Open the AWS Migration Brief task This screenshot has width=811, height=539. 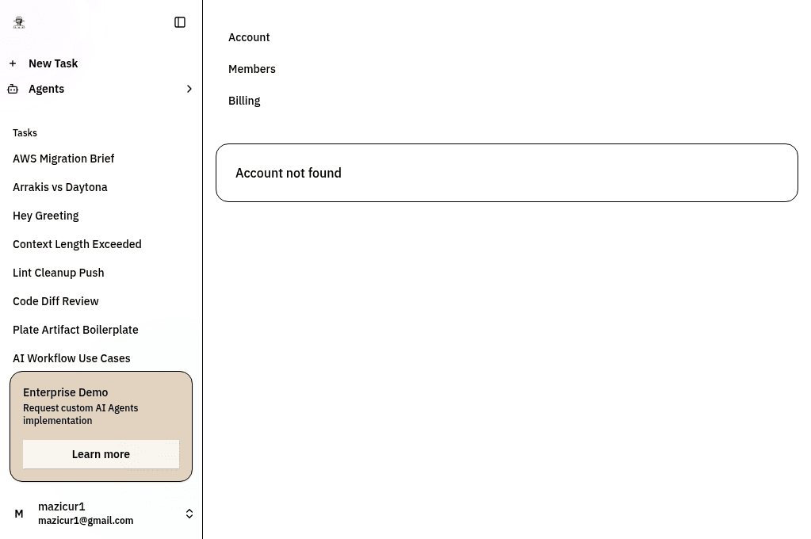click(63, 159)
